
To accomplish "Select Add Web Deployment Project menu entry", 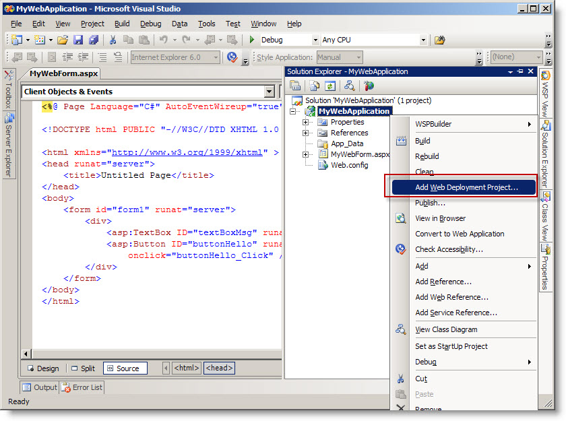I will [466, 187].
